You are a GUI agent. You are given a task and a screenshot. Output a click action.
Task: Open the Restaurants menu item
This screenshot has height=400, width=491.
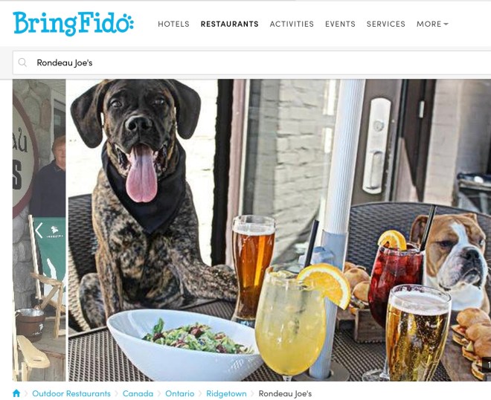230,24
